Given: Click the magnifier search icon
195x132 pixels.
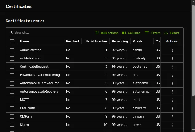Looking at the screenshot, I should click(x=11, y=32).
